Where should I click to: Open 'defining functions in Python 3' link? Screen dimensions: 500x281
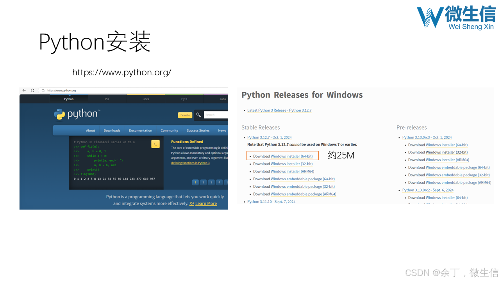[190, 163]
